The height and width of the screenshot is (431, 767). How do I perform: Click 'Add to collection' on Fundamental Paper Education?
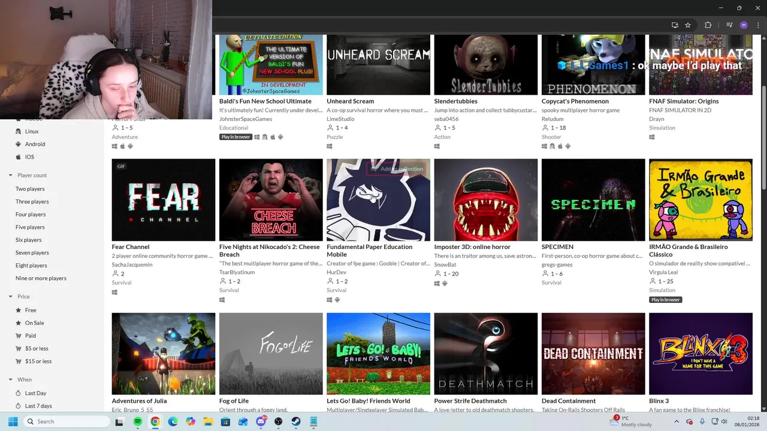click(398, 169)
